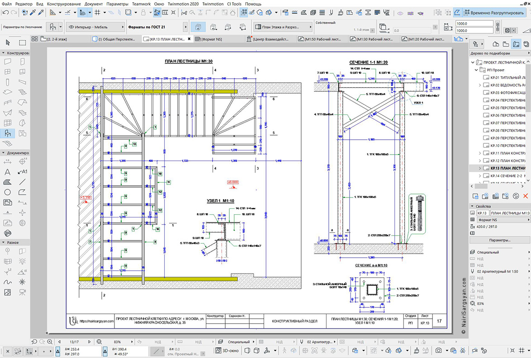
Task: Collapse the Свойства panel section
Action: 472,206
